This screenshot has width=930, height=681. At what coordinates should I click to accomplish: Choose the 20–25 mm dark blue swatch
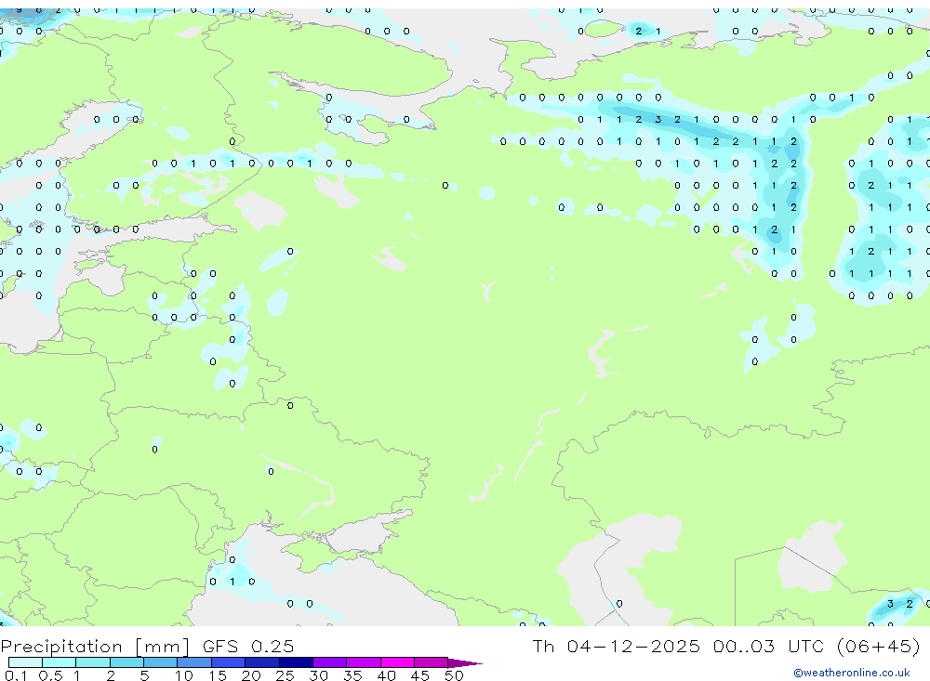[262, 662]
